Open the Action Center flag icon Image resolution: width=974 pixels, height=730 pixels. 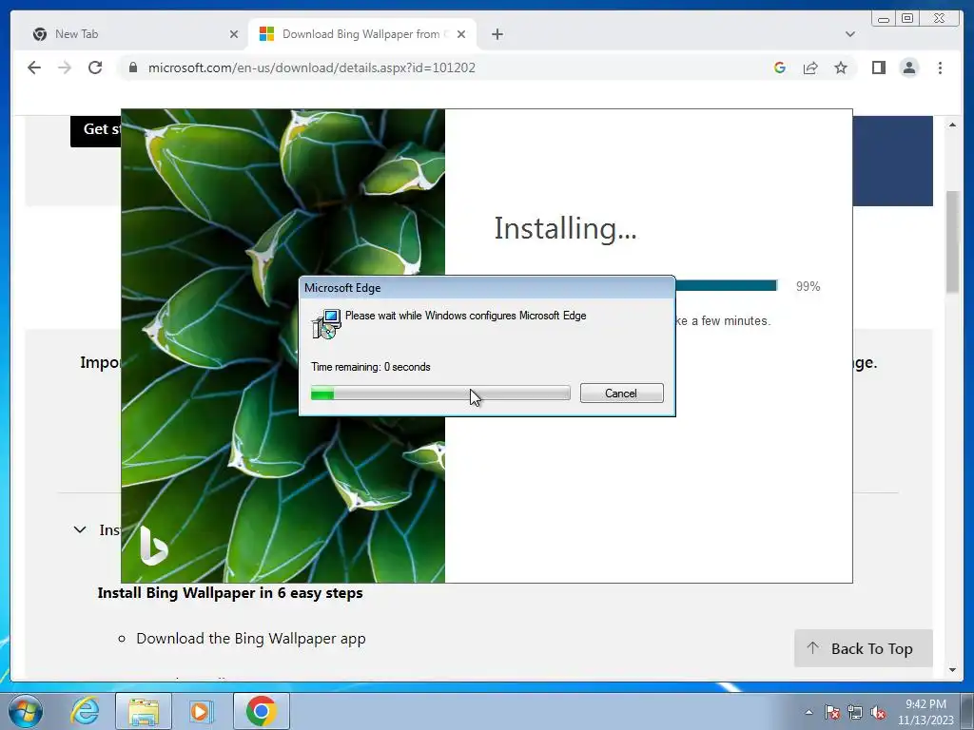pos(832,712)
